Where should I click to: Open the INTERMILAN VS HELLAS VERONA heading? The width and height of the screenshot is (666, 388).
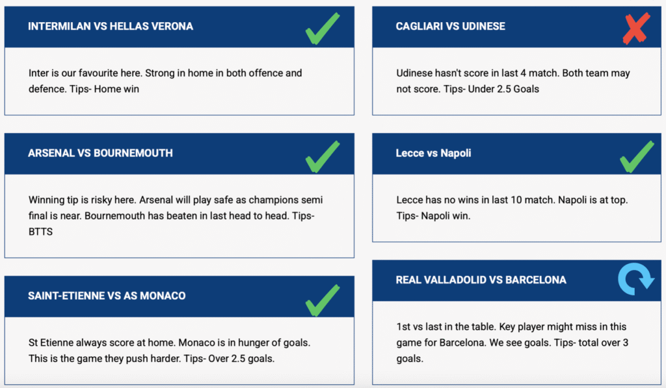111,26
